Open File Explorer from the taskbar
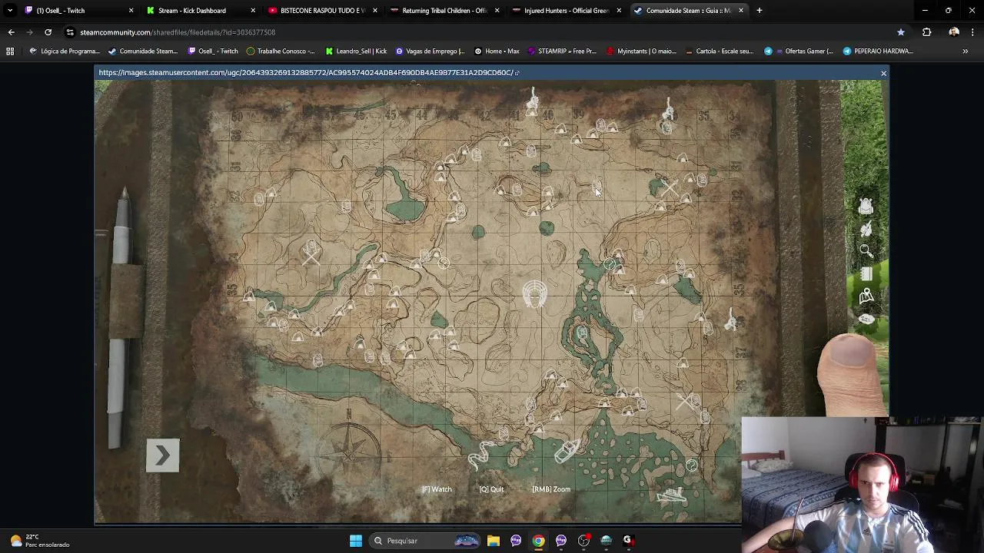Image resolution: width=984 pixels, height=553 pixels. point(494,541)
